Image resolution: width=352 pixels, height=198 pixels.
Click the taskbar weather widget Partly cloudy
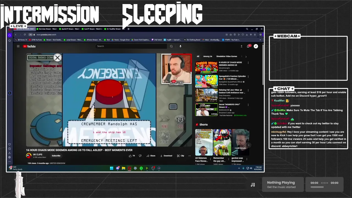[x=15, y=168]
